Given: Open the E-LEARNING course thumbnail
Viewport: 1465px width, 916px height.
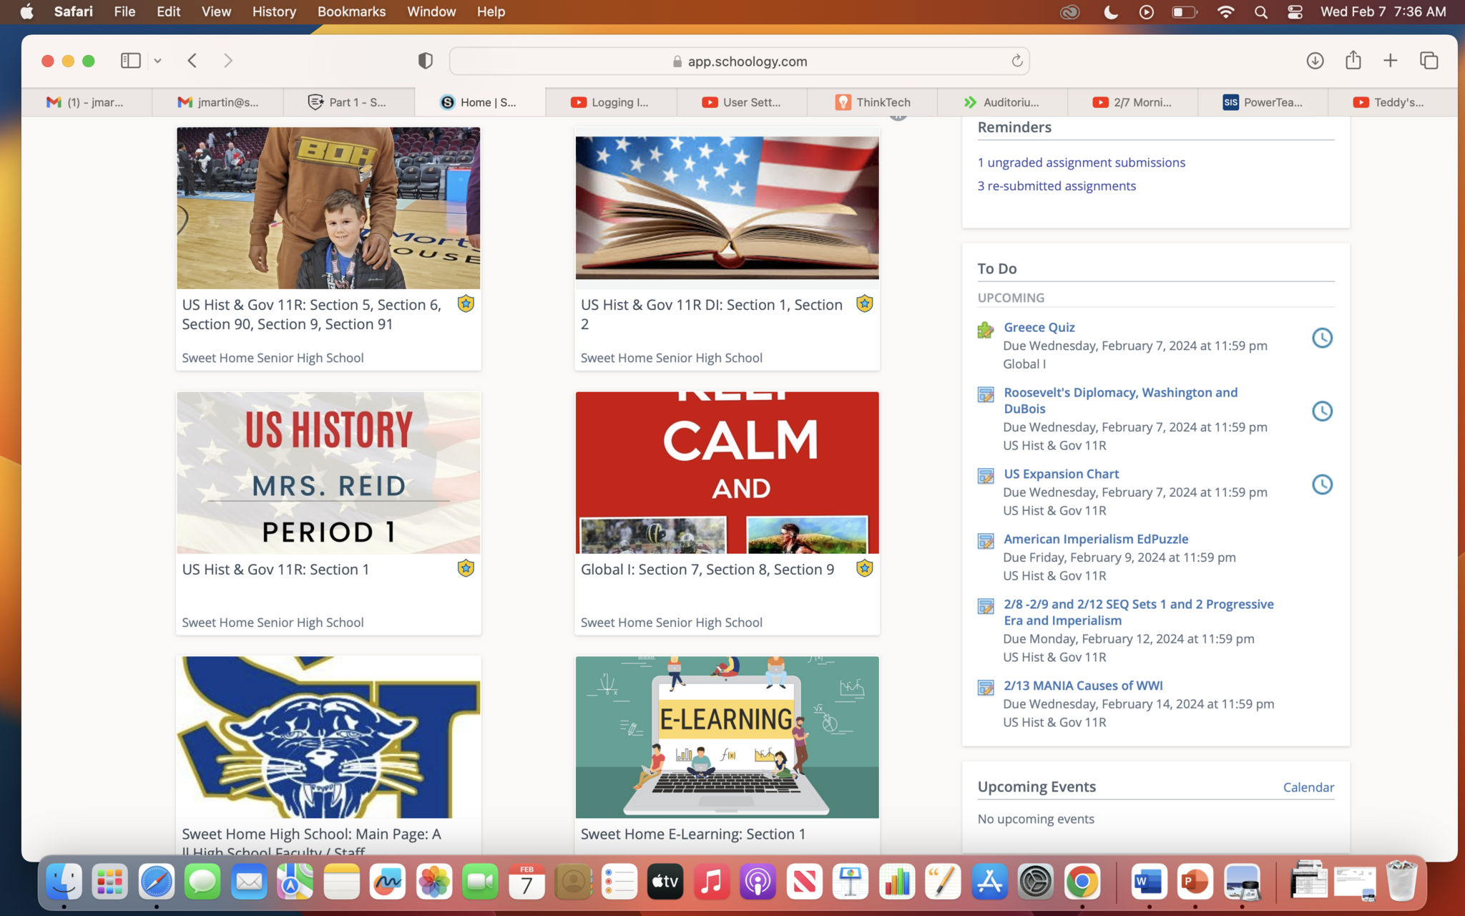Looking at the screenshot, I should 727,737.
